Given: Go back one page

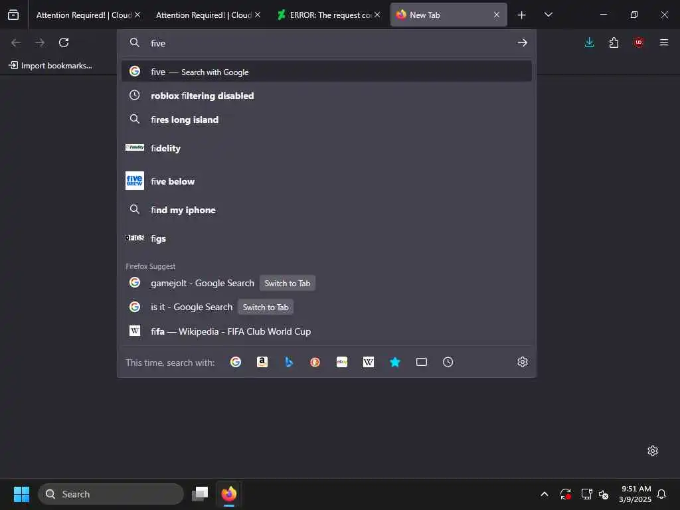Looking at the screenshot, I should (16, 42).
